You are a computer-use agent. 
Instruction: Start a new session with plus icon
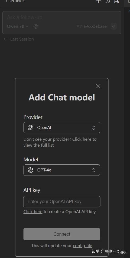98,1
